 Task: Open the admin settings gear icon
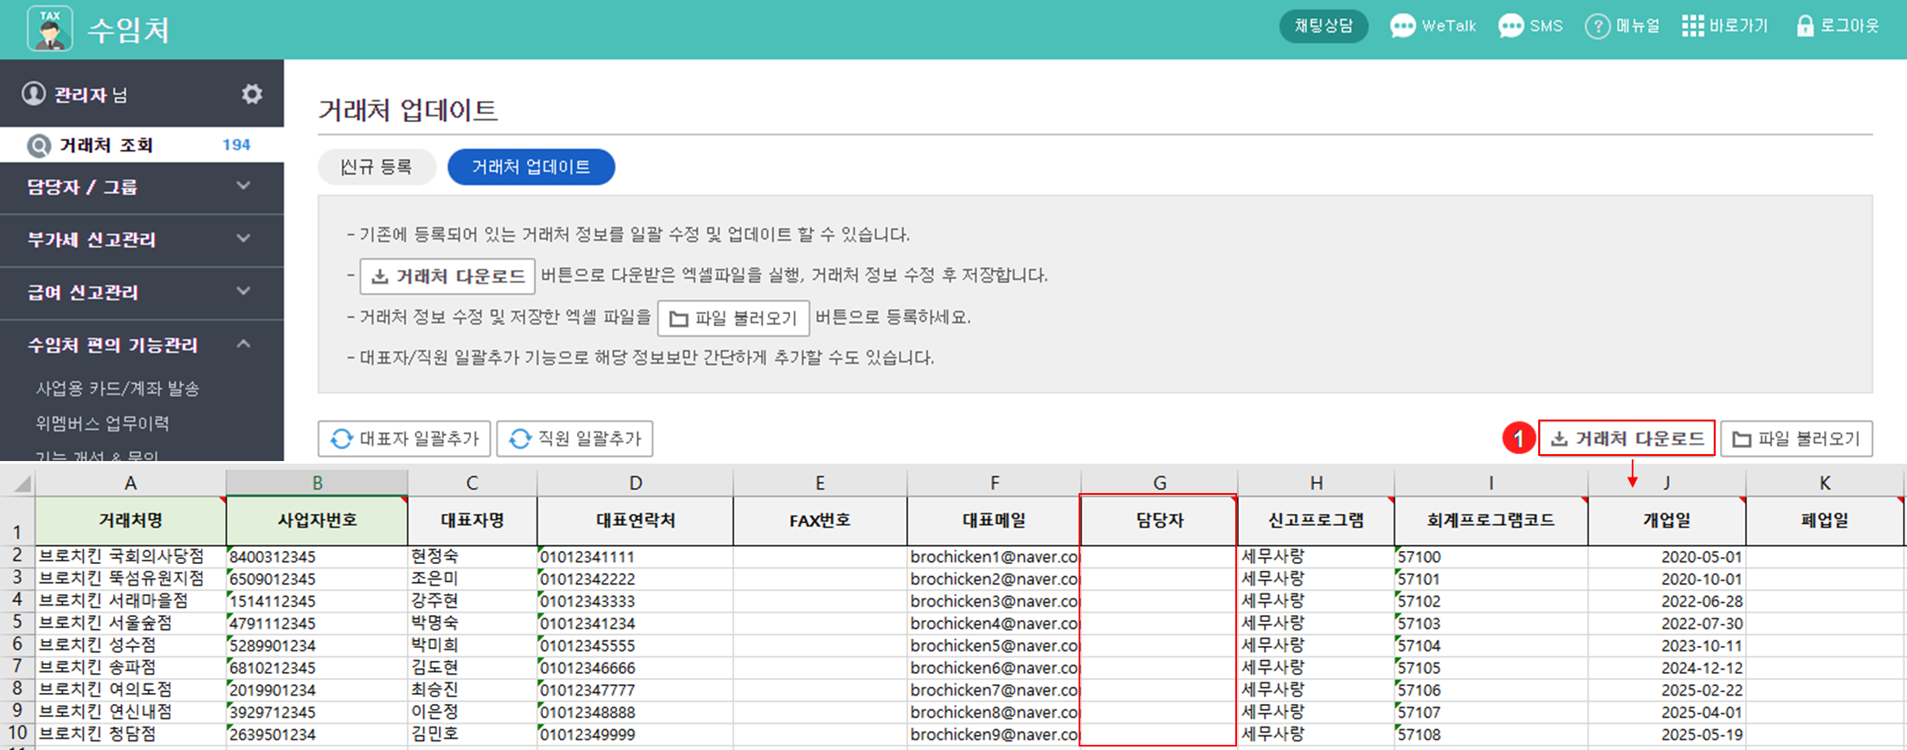[252, 93]
